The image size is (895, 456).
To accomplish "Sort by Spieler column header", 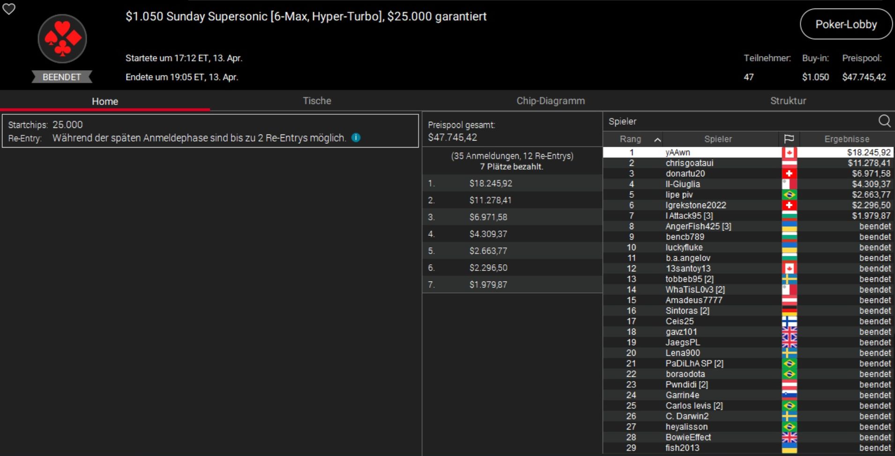I will 718,139.
